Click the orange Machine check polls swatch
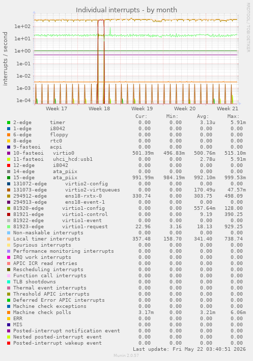This screenshot has width=253, height=361. (9, 312)
